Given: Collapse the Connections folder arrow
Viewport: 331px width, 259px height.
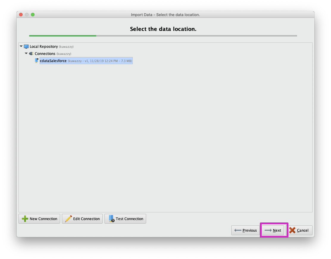Looking at the screenshot, I should point(26,53).
